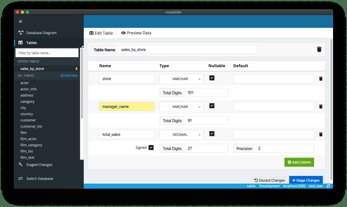Select the film_text table in the list

point(27,158)
